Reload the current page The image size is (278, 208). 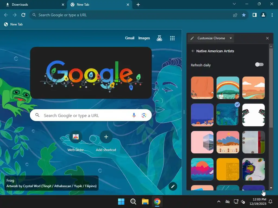pyautogui.click(x=23, y=15)
